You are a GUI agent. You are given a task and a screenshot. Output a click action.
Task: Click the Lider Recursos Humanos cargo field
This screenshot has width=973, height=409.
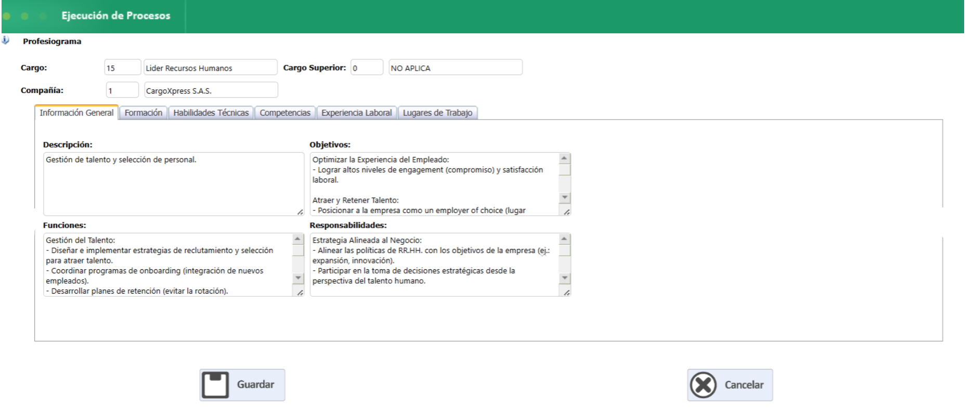pos(211,68)
